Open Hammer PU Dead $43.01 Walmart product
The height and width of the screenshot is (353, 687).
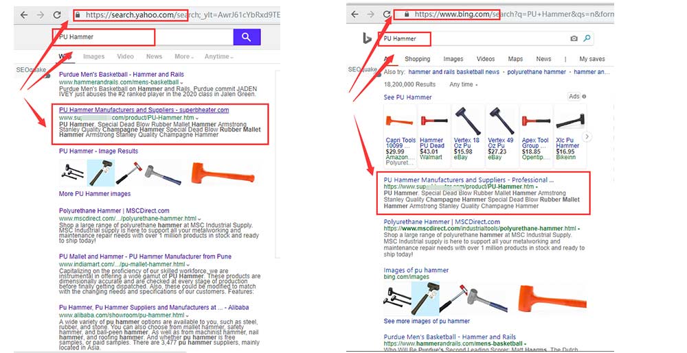click(x=433, y=136)
